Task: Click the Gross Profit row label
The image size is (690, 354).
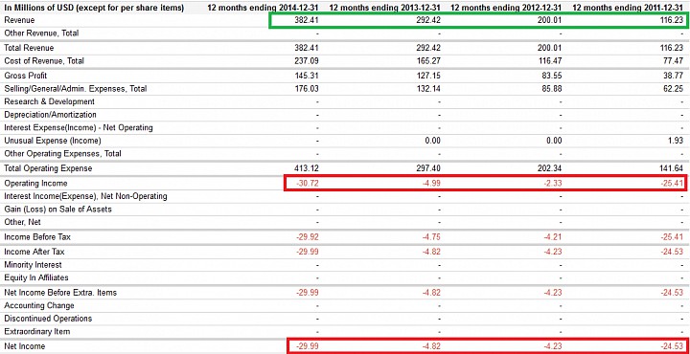Action: (26, 76)
